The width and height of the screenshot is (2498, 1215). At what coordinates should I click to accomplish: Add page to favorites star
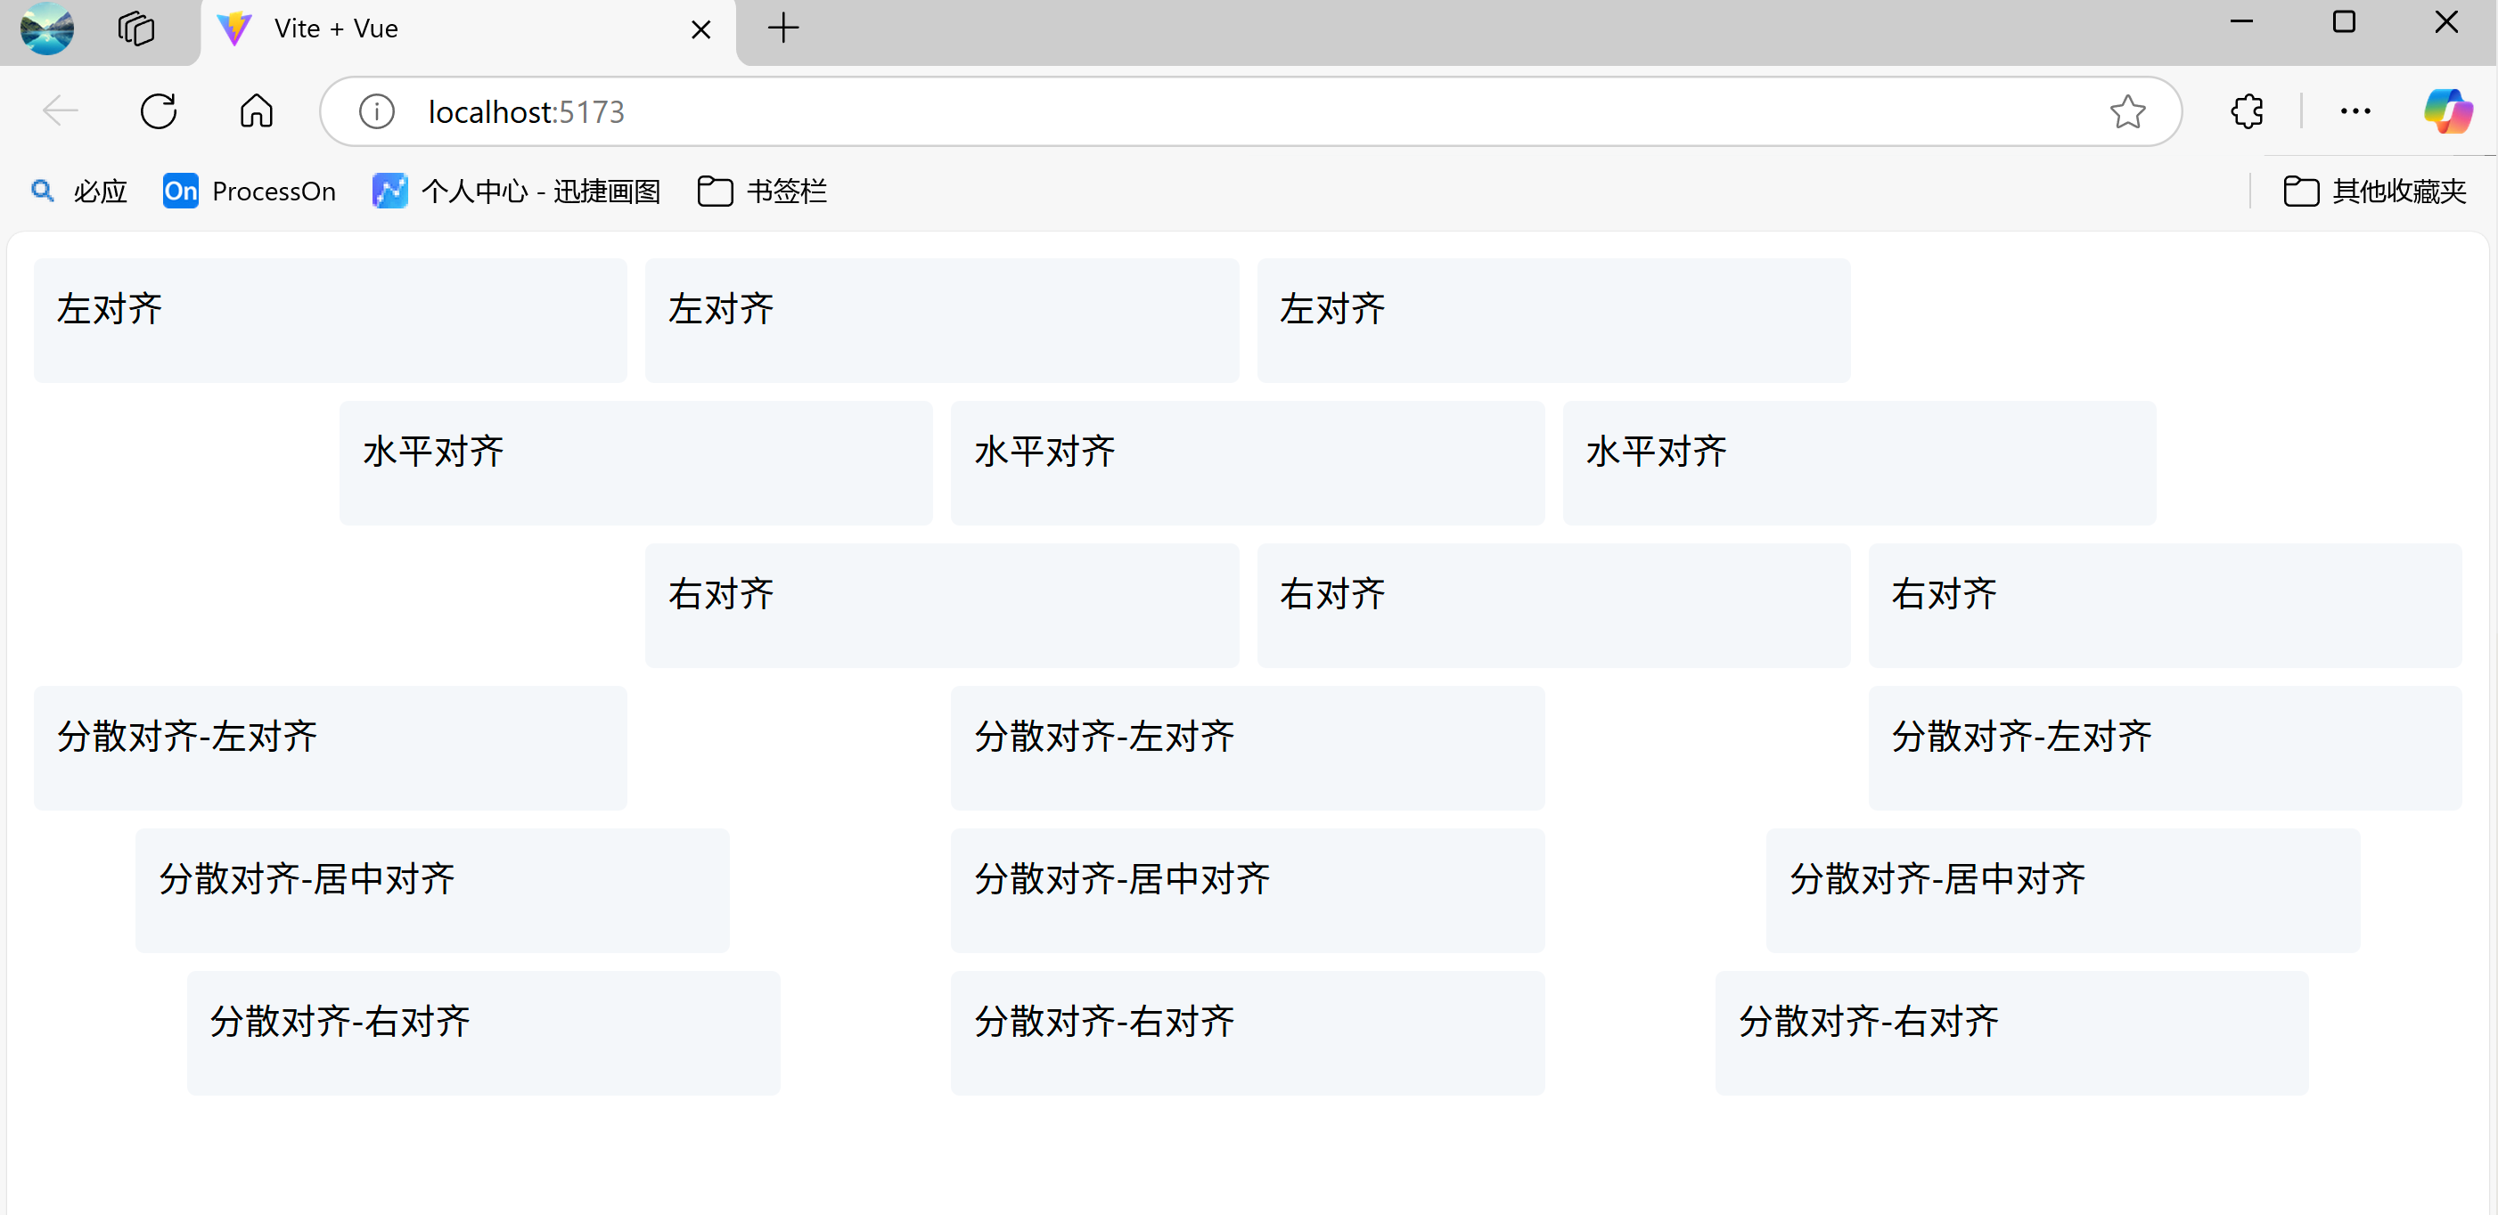[2126, 111]
